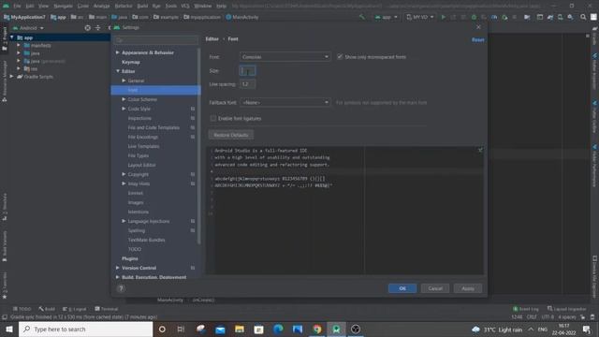This screenshot has height=337, width=599.
Task: Click the Project Structure toolbar icon
Action: click(x=527, y=17)
